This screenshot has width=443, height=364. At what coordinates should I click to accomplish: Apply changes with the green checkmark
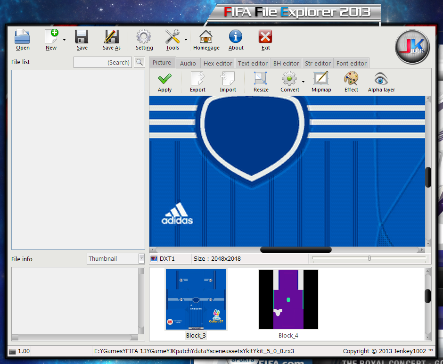click(165, 82)
